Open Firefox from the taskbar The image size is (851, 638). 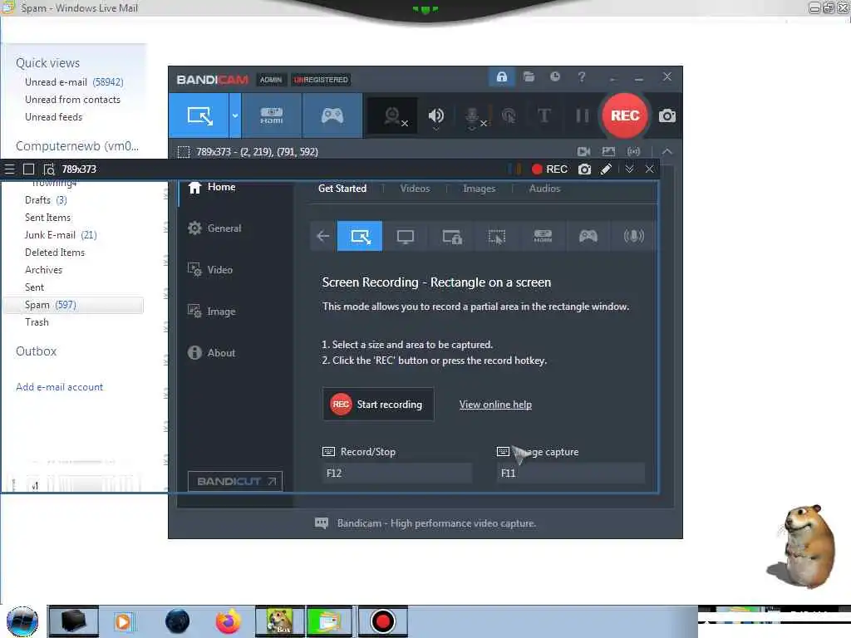(x=228, y=621)
